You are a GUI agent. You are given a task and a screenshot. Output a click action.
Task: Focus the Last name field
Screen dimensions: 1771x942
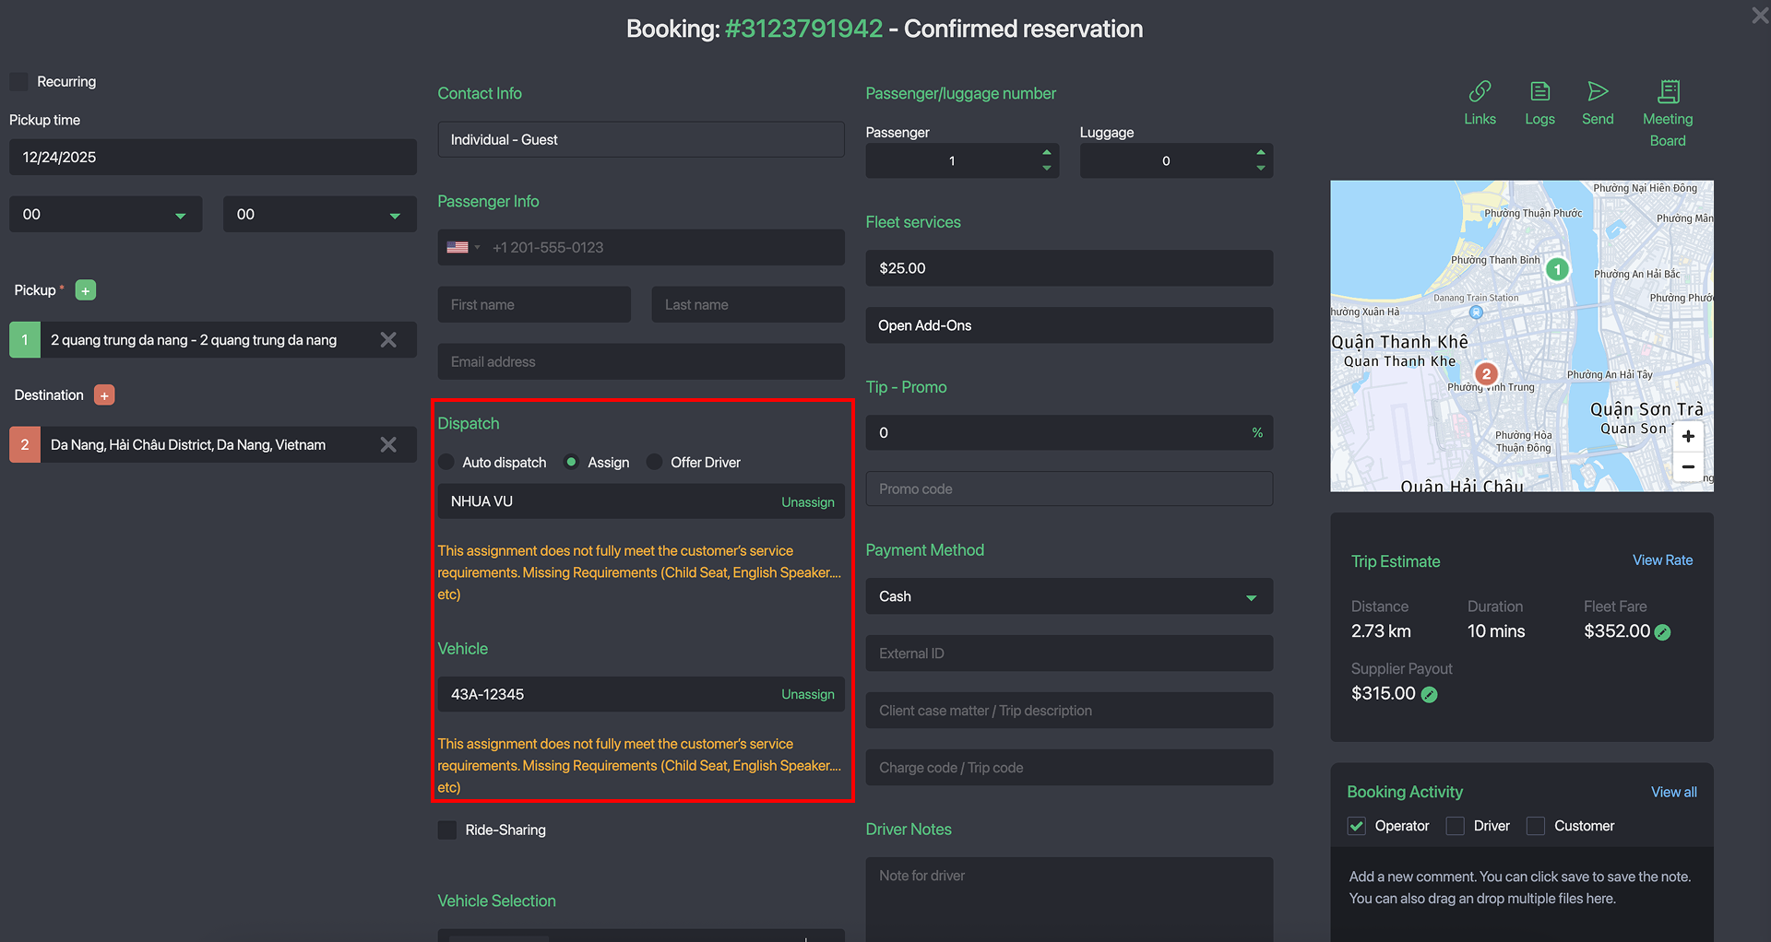tap(748, 304)
